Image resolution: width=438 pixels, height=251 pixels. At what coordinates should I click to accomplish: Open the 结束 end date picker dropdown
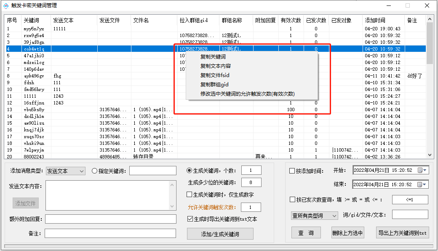(x=426, y=184)
